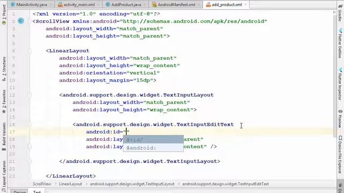Open the Favorites tool window
The image size is (344, 193).
pos(4,101)
